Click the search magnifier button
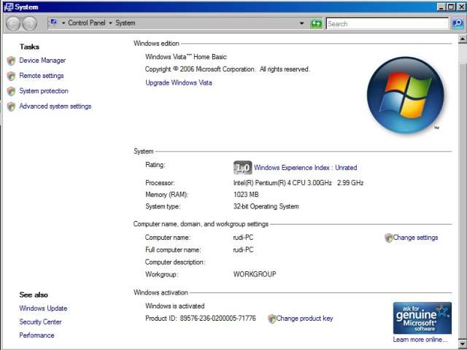467x350 pixels. (x=458, y=23)
